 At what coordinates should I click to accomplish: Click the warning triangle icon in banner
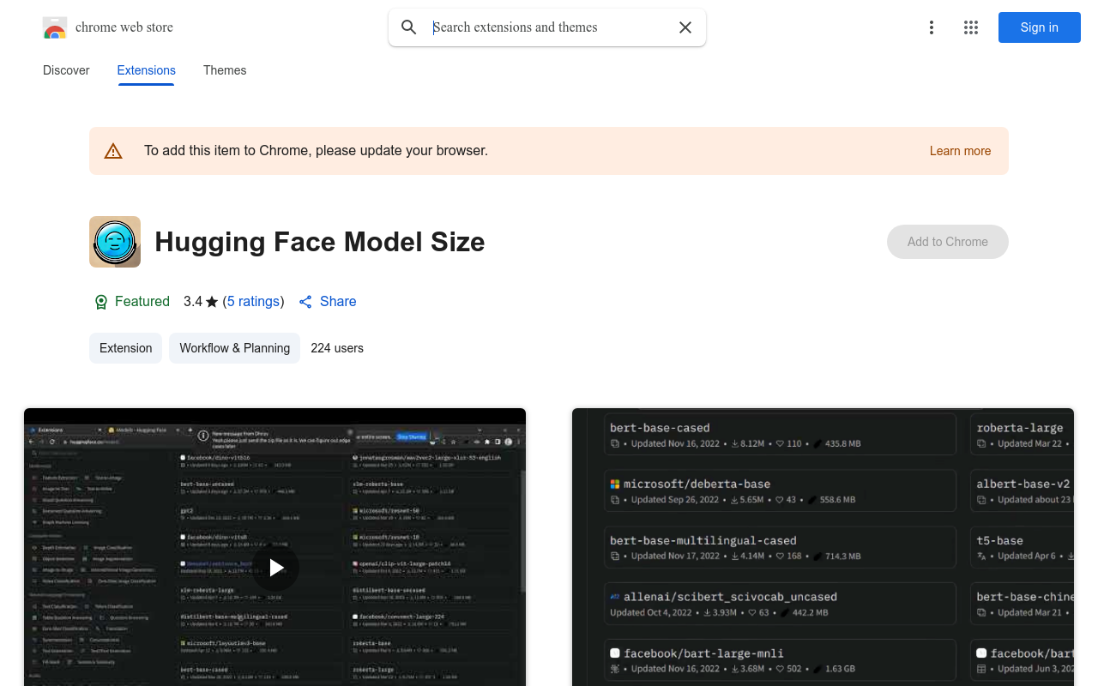[113, 151]
